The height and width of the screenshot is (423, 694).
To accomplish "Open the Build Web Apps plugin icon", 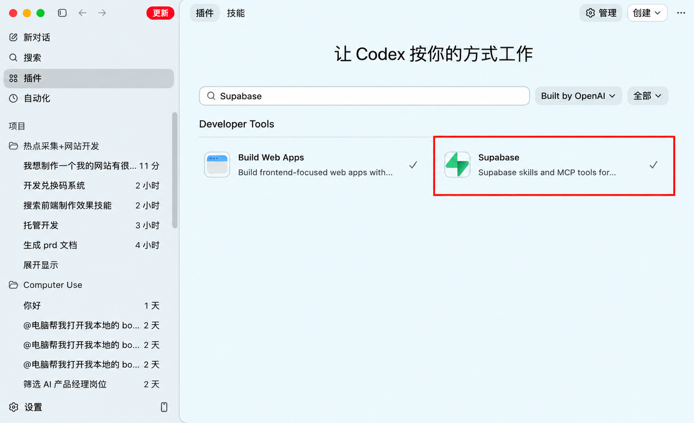I will tap(217, 165).
